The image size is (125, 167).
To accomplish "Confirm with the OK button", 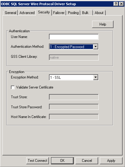I will click(x=62, y=161).
